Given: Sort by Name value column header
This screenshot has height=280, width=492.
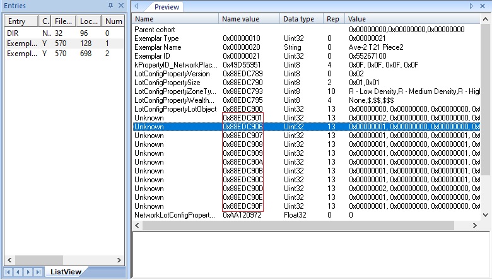Looking at the screenshot, I should tap(249, 19).
